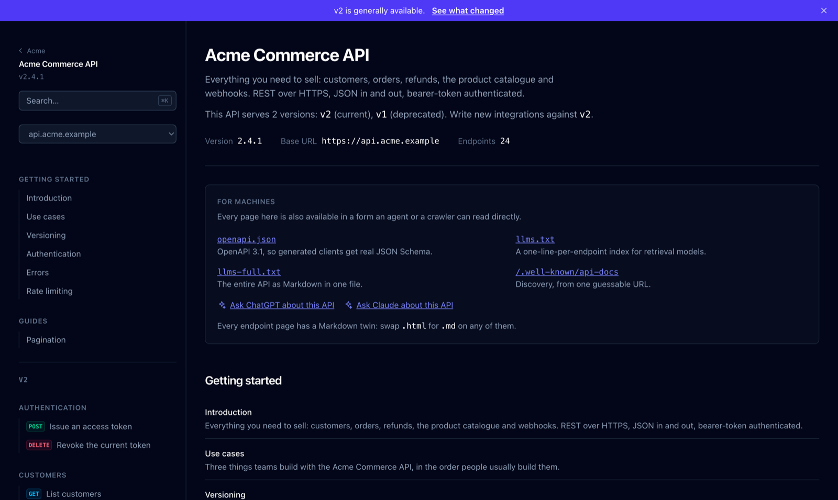
Task: Click 'Ask Claude about this API'
Action: pyautogui.click(x=404, y=305)
